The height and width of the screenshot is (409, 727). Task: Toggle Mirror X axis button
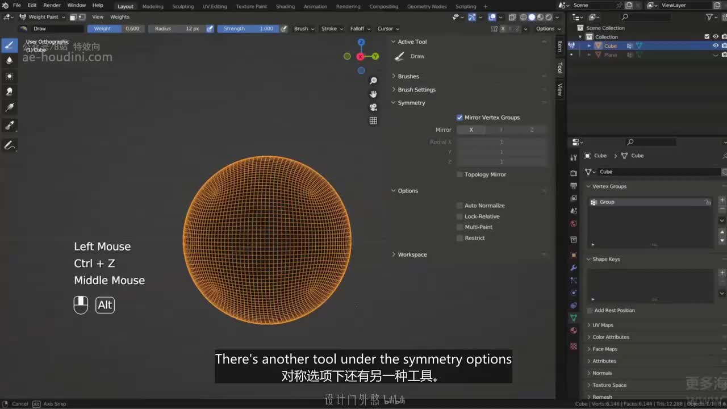point(471,130)
